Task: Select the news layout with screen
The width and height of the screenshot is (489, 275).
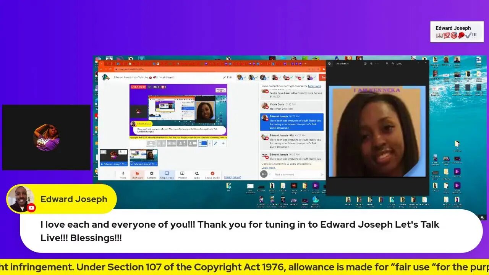Action: pos(192,143)
